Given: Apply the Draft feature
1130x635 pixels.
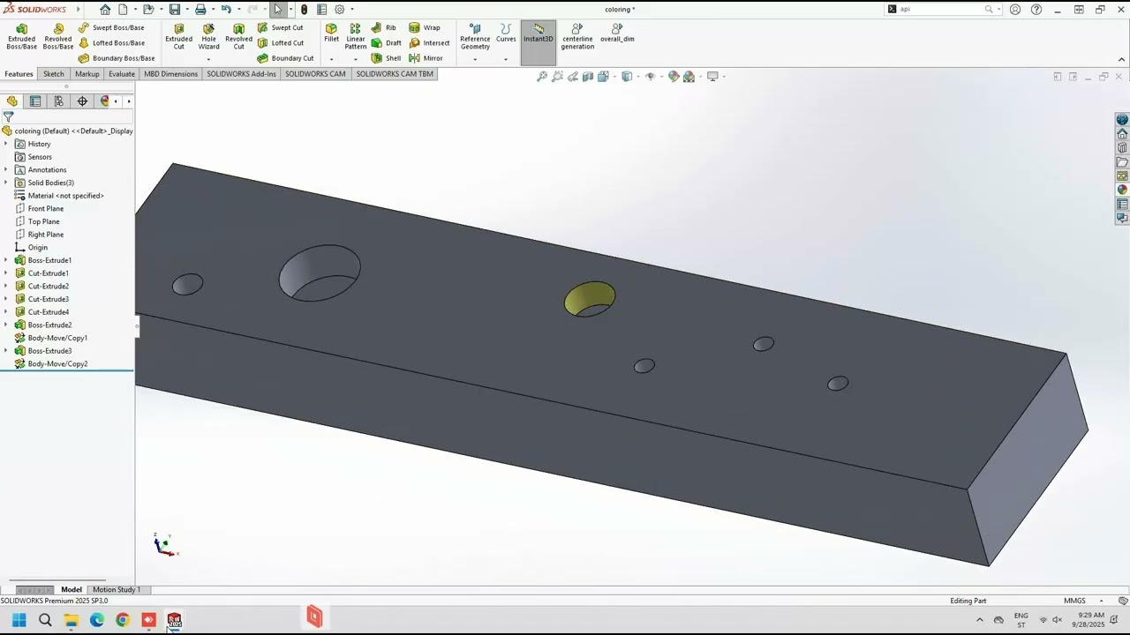Looking at the screenshot, I should tap(386, 42).
